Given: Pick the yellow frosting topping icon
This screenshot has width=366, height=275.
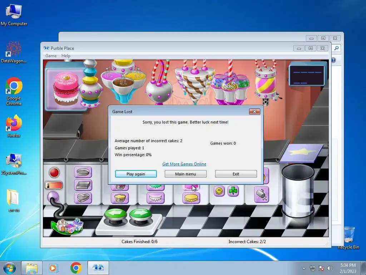Looking at the screenshot, I should pos(191,198).
